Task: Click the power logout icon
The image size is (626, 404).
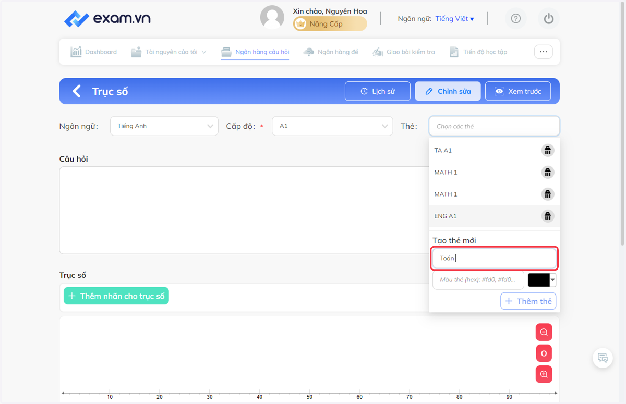Action: 548,19
